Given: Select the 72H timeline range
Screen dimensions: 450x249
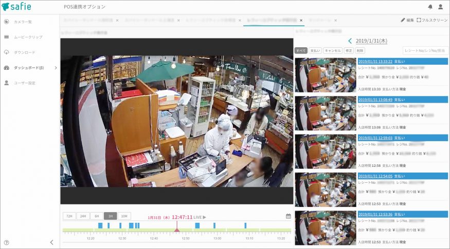Looking at the screenshot, I should coord(69,216).
